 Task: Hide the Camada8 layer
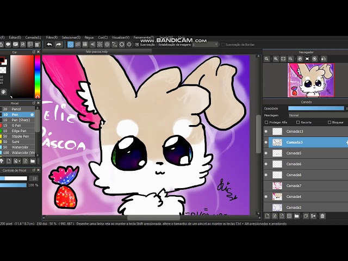point(266,175)
